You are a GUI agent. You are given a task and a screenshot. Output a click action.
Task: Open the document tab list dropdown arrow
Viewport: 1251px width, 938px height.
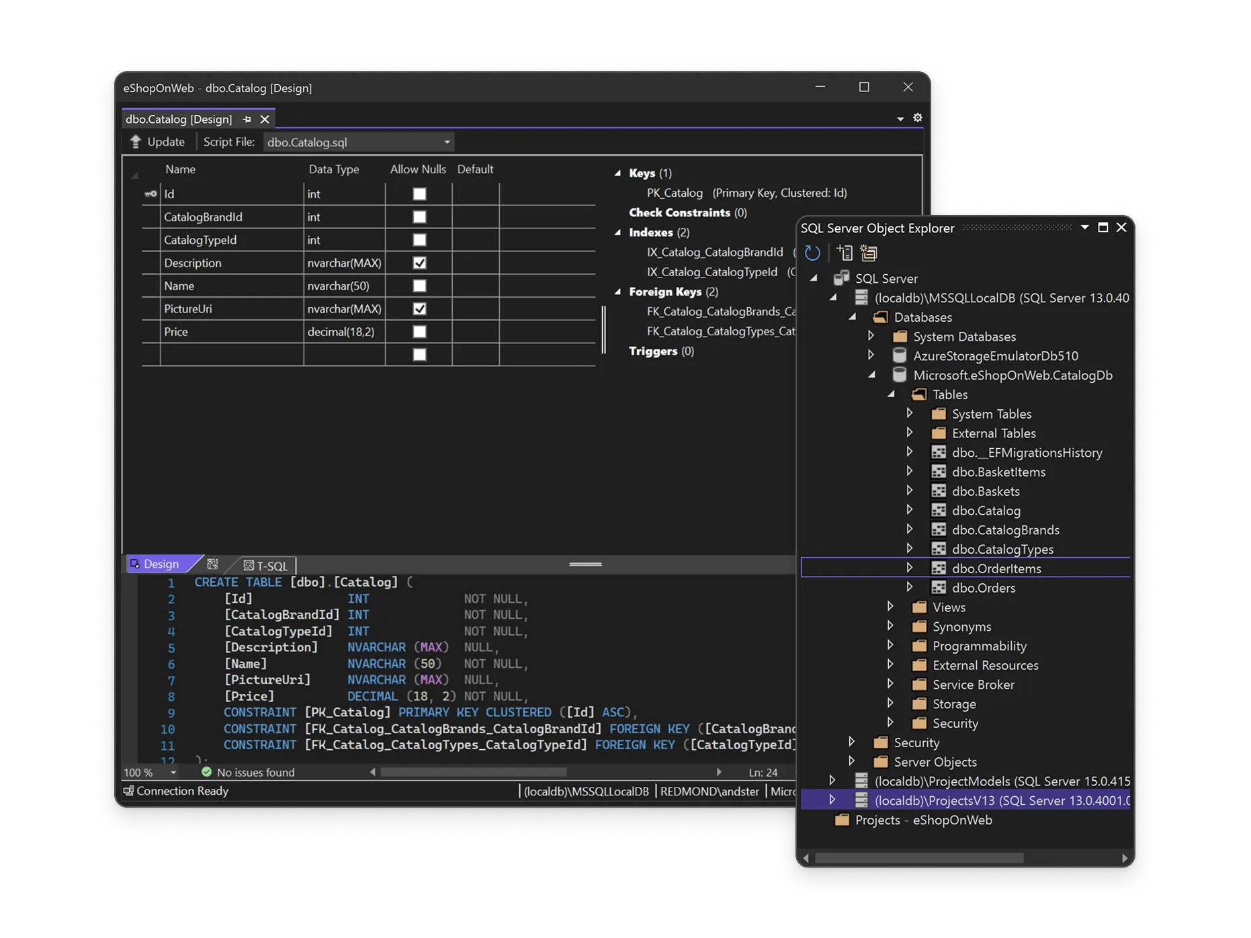pos(900,119)
